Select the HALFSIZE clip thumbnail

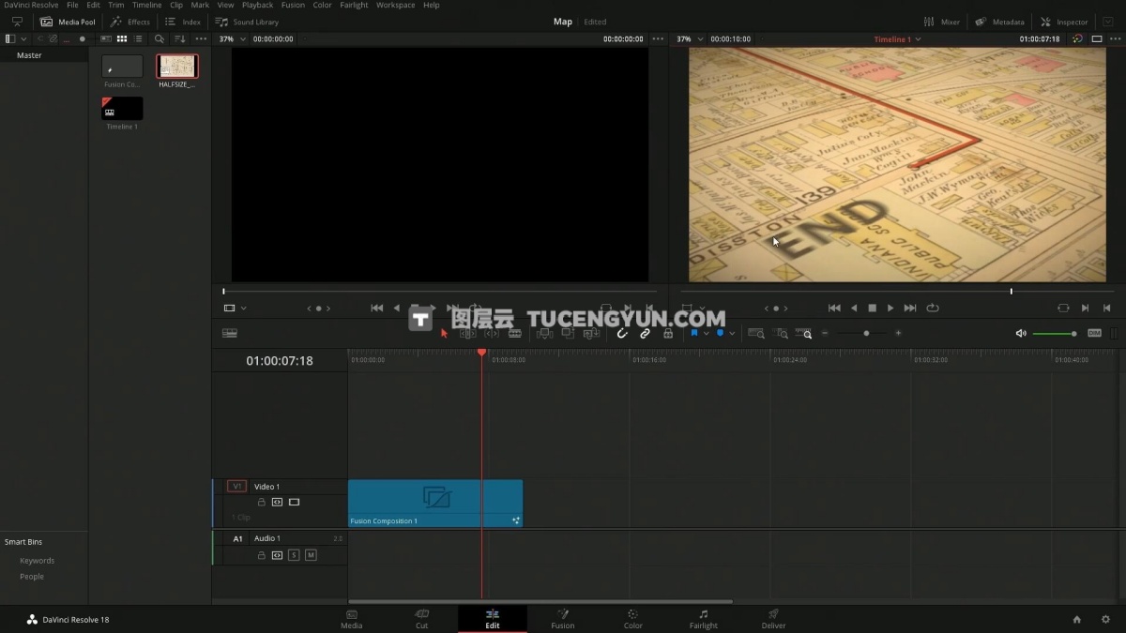[177, 67]
